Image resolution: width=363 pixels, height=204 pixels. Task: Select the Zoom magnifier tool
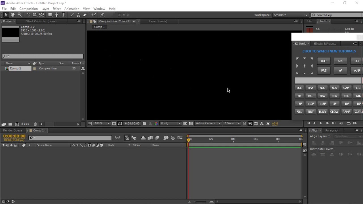(20, 15)
